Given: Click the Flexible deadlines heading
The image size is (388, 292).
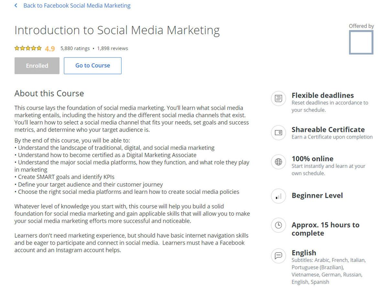Looking at the screenshot, I should tap(322, 95).
